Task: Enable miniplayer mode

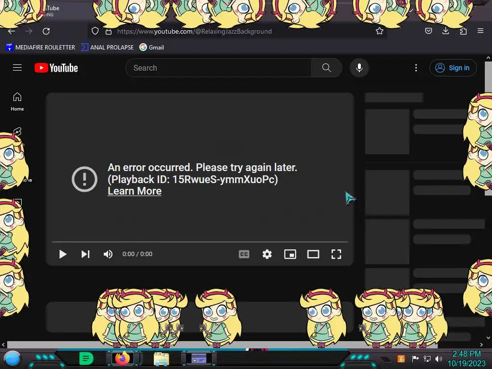Action: [x=290, y=254]
